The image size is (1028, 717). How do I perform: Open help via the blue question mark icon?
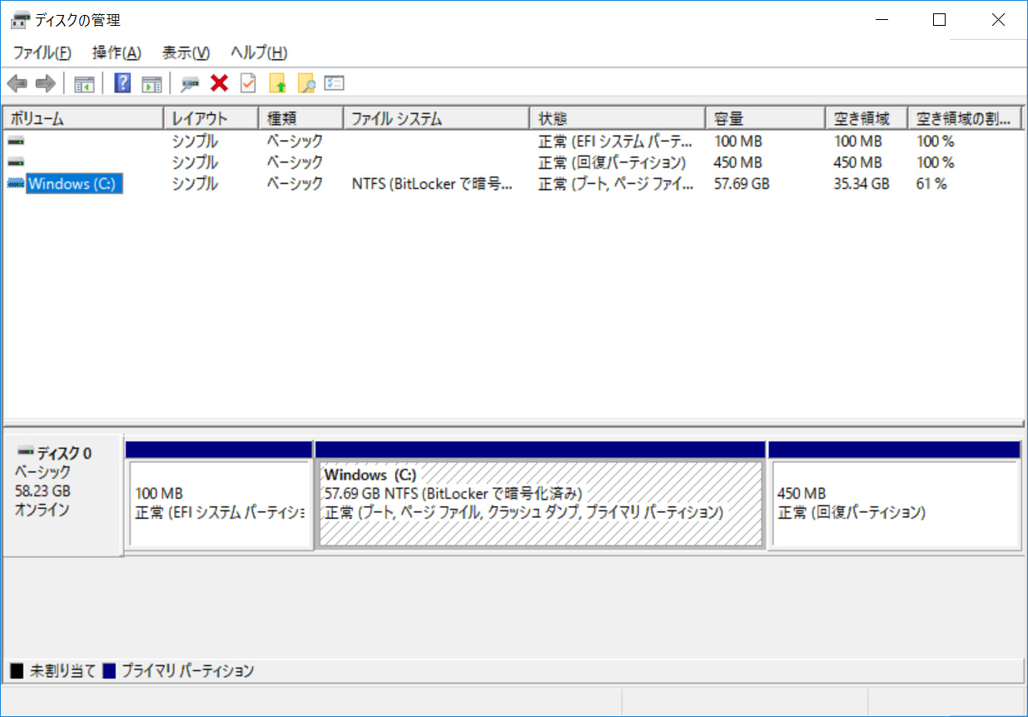[122, 82]
